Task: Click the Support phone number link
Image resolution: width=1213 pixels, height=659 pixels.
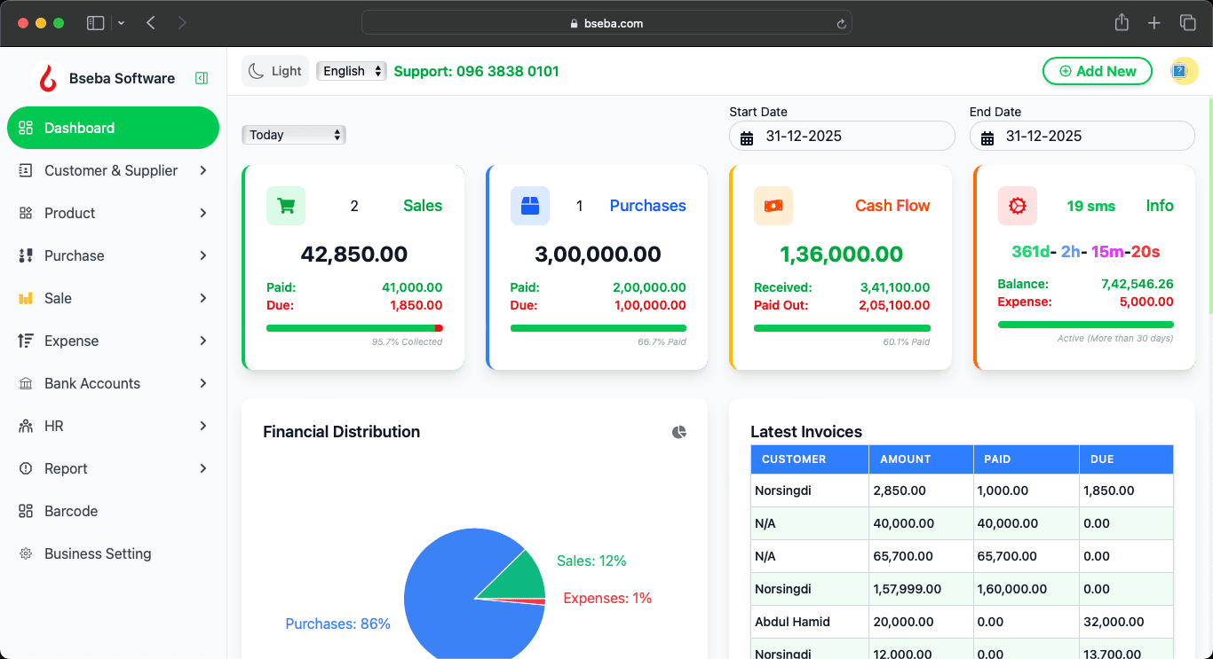Action: (x=476, y=71)
